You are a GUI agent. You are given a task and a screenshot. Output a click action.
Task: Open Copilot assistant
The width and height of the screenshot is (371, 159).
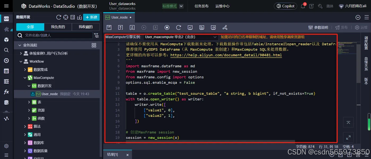[285, 6]
